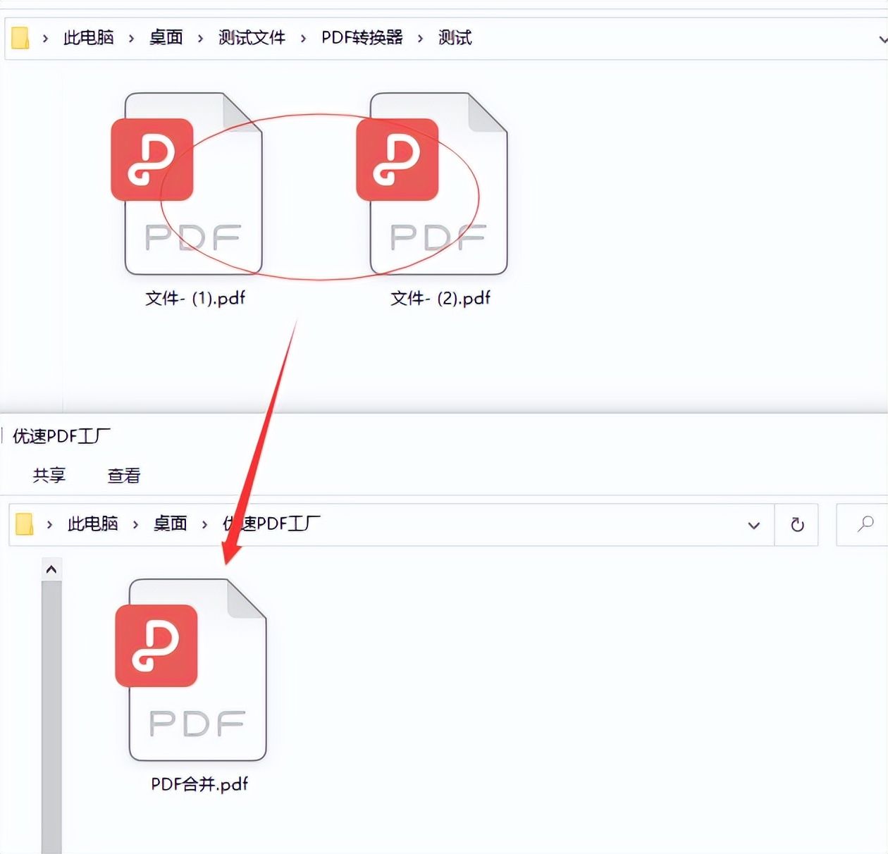888x854 pixels.
Task: Go to PDF转换器 in upper breadcrumb
Action: pyautogui.click(x=362, y=37)
